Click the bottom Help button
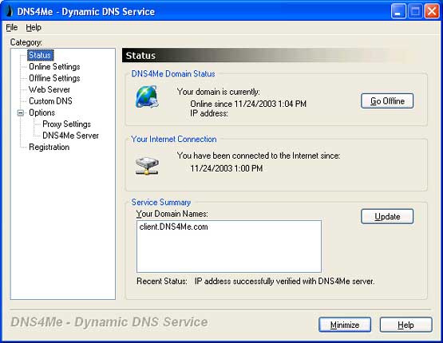Viewport: 443px width, 343px height. 405,325
